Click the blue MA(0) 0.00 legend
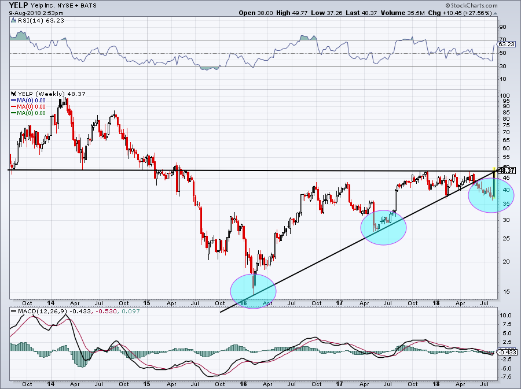The width and height of the screenshot is (521, 389). (28, 100)
